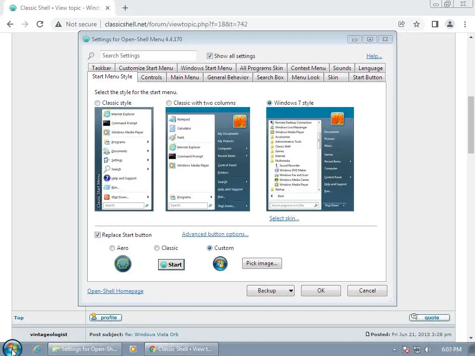Open the All Programs Skin tab
This screenshot has width=475, height=356.
pyautogui.click(x=261, y=68)
